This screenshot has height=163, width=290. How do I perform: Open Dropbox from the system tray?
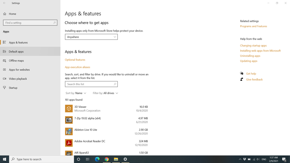245,159
